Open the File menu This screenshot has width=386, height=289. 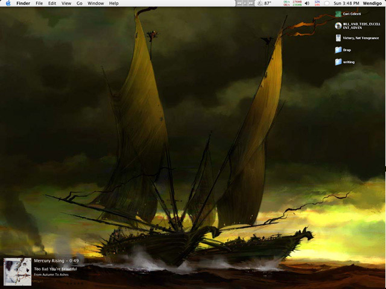(39, 3)
